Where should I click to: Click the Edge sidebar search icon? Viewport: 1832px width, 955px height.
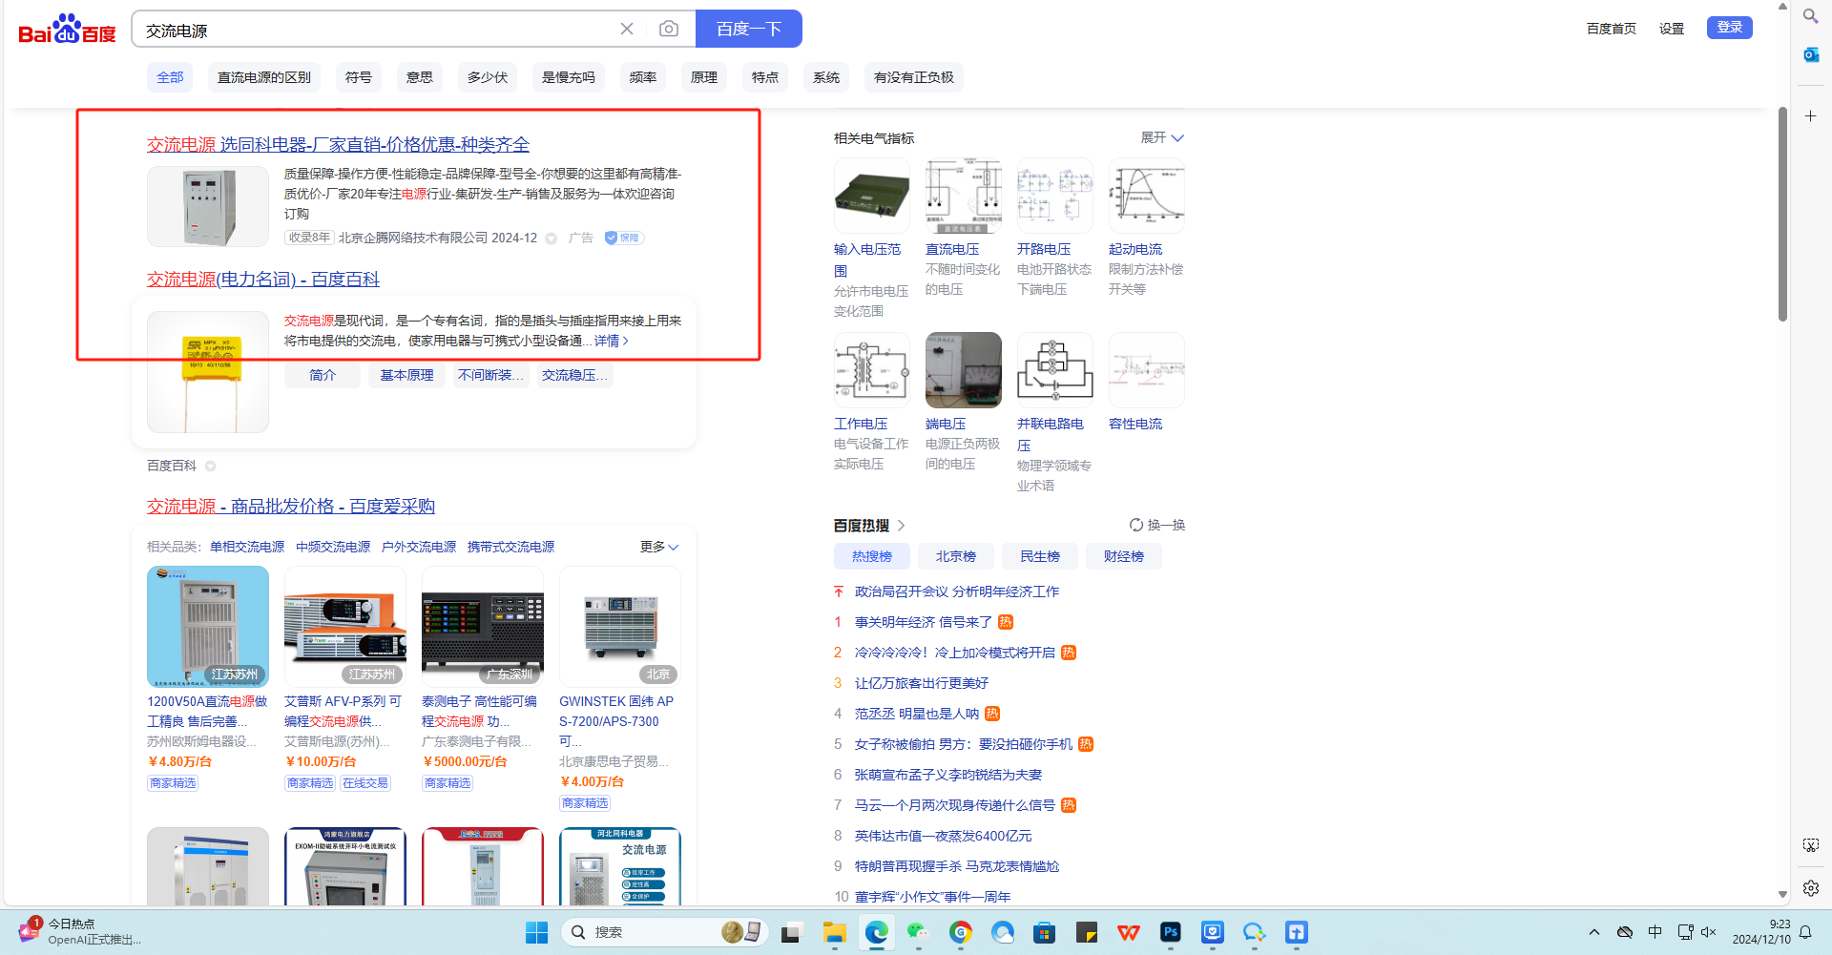[x=1810, y=16]
